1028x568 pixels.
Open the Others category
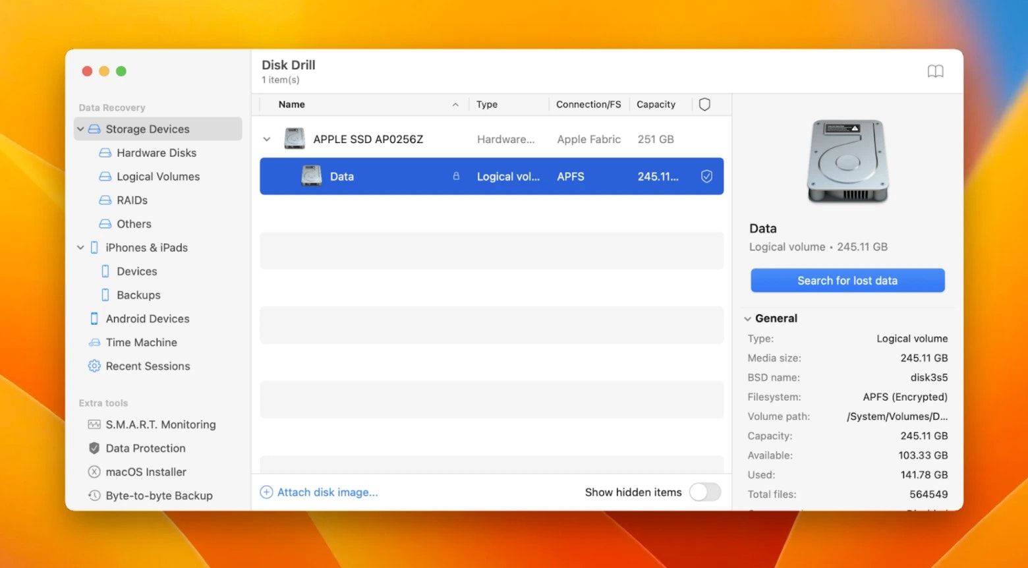click(x=134, y=224)
